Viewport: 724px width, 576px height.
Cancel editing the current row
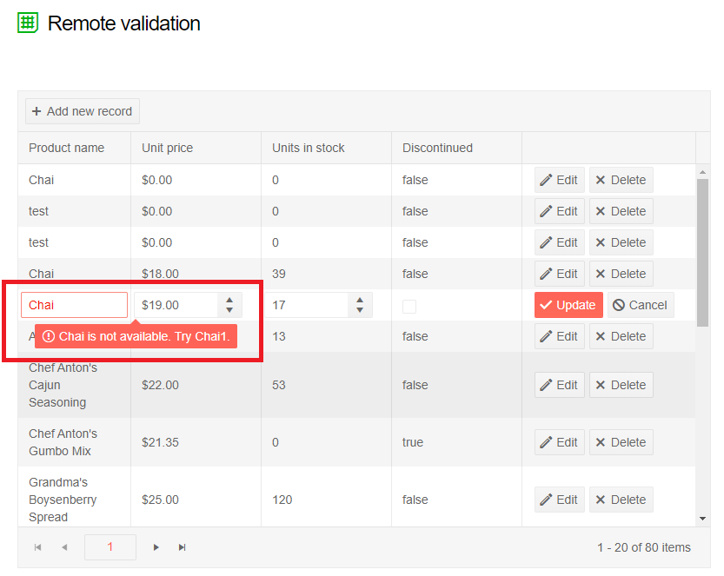(x=640, y=305)
